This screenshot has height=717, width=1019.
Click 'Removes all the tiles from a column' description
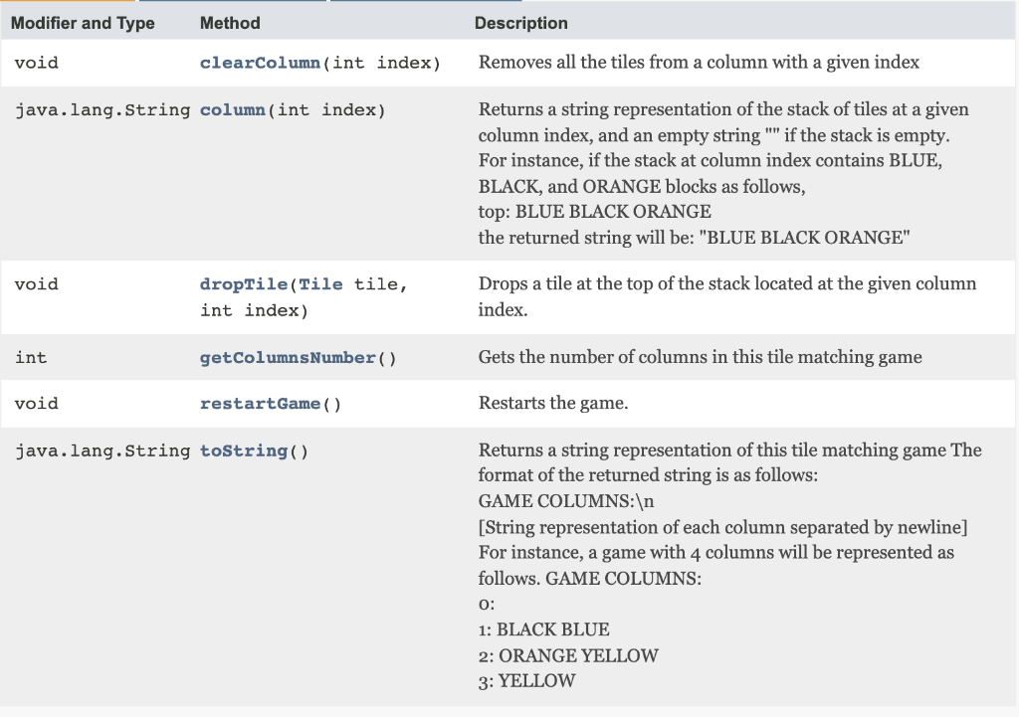click(x=699, y=63)
